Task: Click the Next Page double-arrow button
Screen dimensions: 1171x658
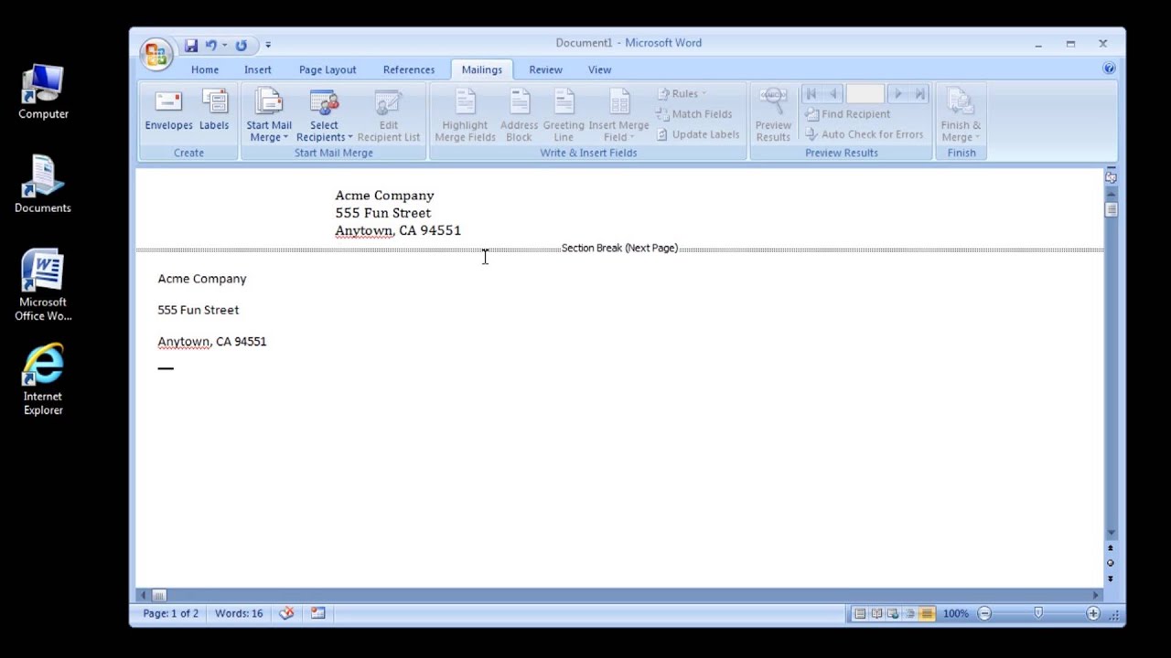Action: (x=1111, y=578)
